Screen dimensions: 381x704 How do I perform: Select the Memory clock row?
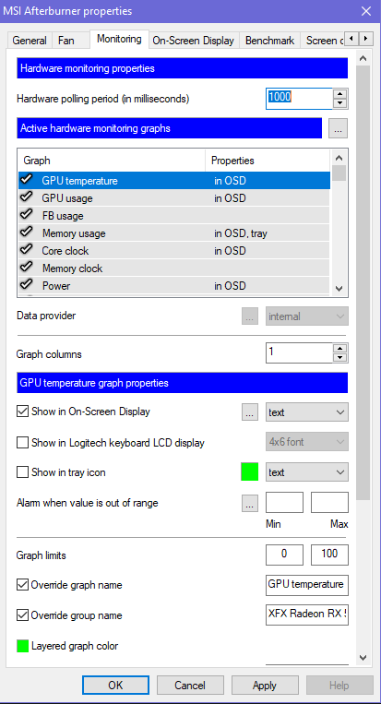coord(174,268)
